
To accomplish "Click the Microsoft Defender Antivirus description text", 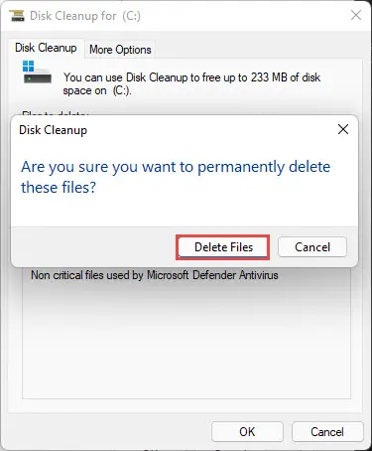I will point(155,275).
